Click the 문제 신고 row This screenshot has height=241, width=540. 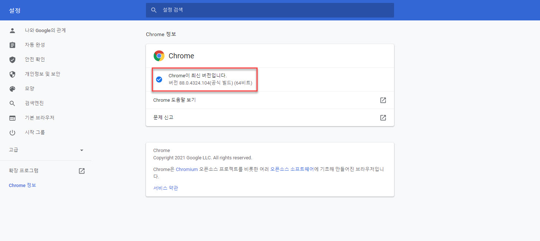pyautogui.click(x=270, y=118)
